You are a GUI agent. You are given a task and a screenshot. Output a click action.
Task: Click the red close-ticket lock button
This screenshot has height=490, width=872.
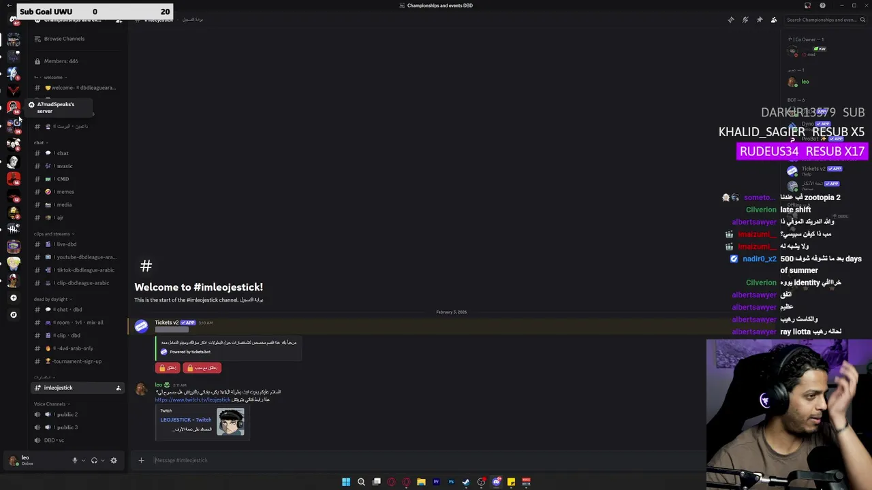(168, 367)
